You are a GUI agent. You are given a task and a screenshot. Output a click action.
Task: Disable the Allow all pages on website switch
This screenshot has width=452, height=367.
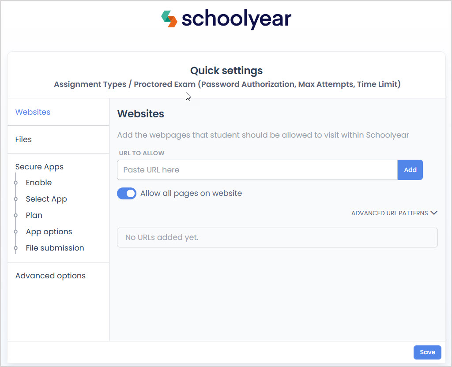[x=127, y=193]
